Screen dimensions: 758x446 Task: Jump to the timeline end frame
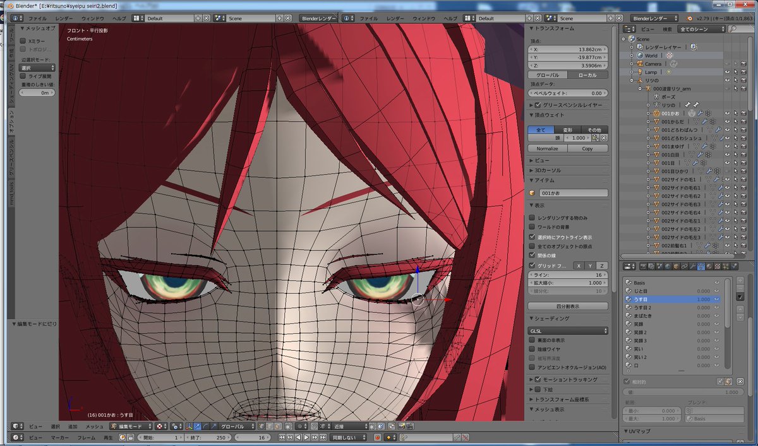323,437
